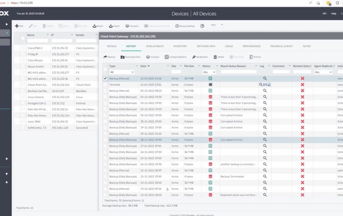Screen dimensions: 343x216
Task: Check the Cisco Router device checkbox
Action: tap(23, 60)
